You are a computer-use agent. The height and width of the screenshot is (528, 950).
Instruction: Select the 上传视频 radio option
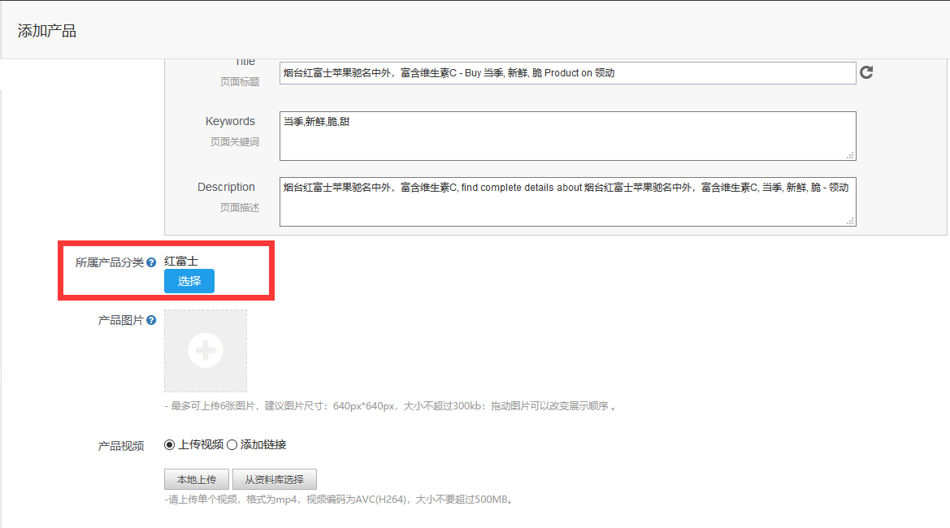(x=170, y=444)
